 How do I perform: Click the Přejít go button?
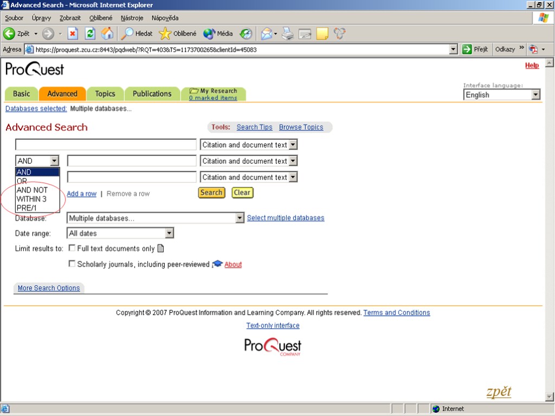click(475, 49)
